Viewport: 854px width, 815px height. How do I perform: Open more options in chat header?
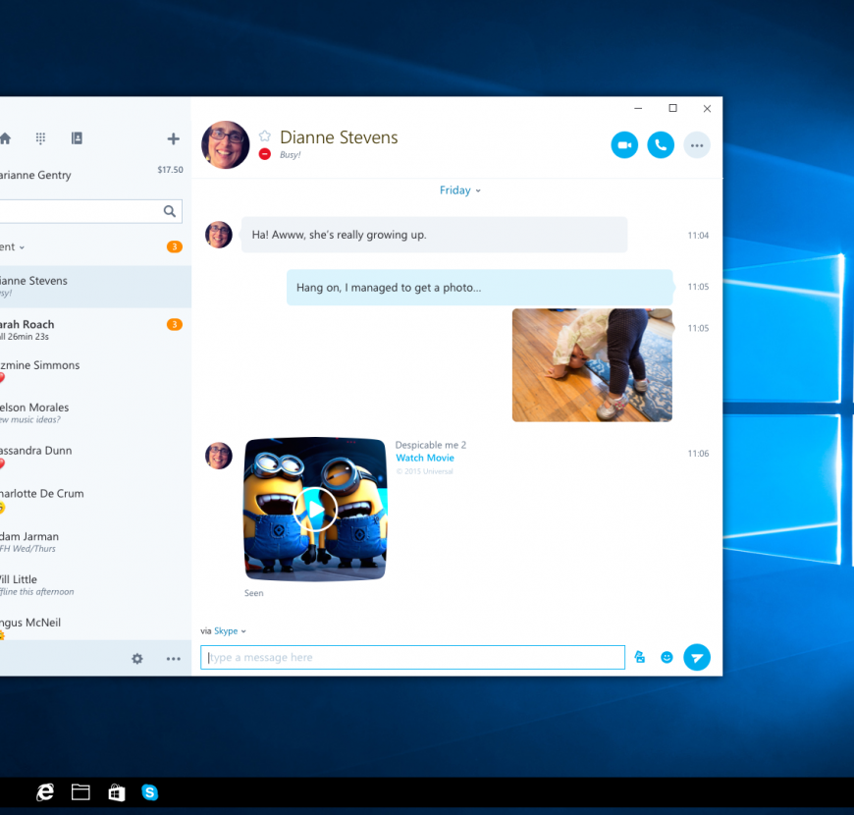(697, 145)
